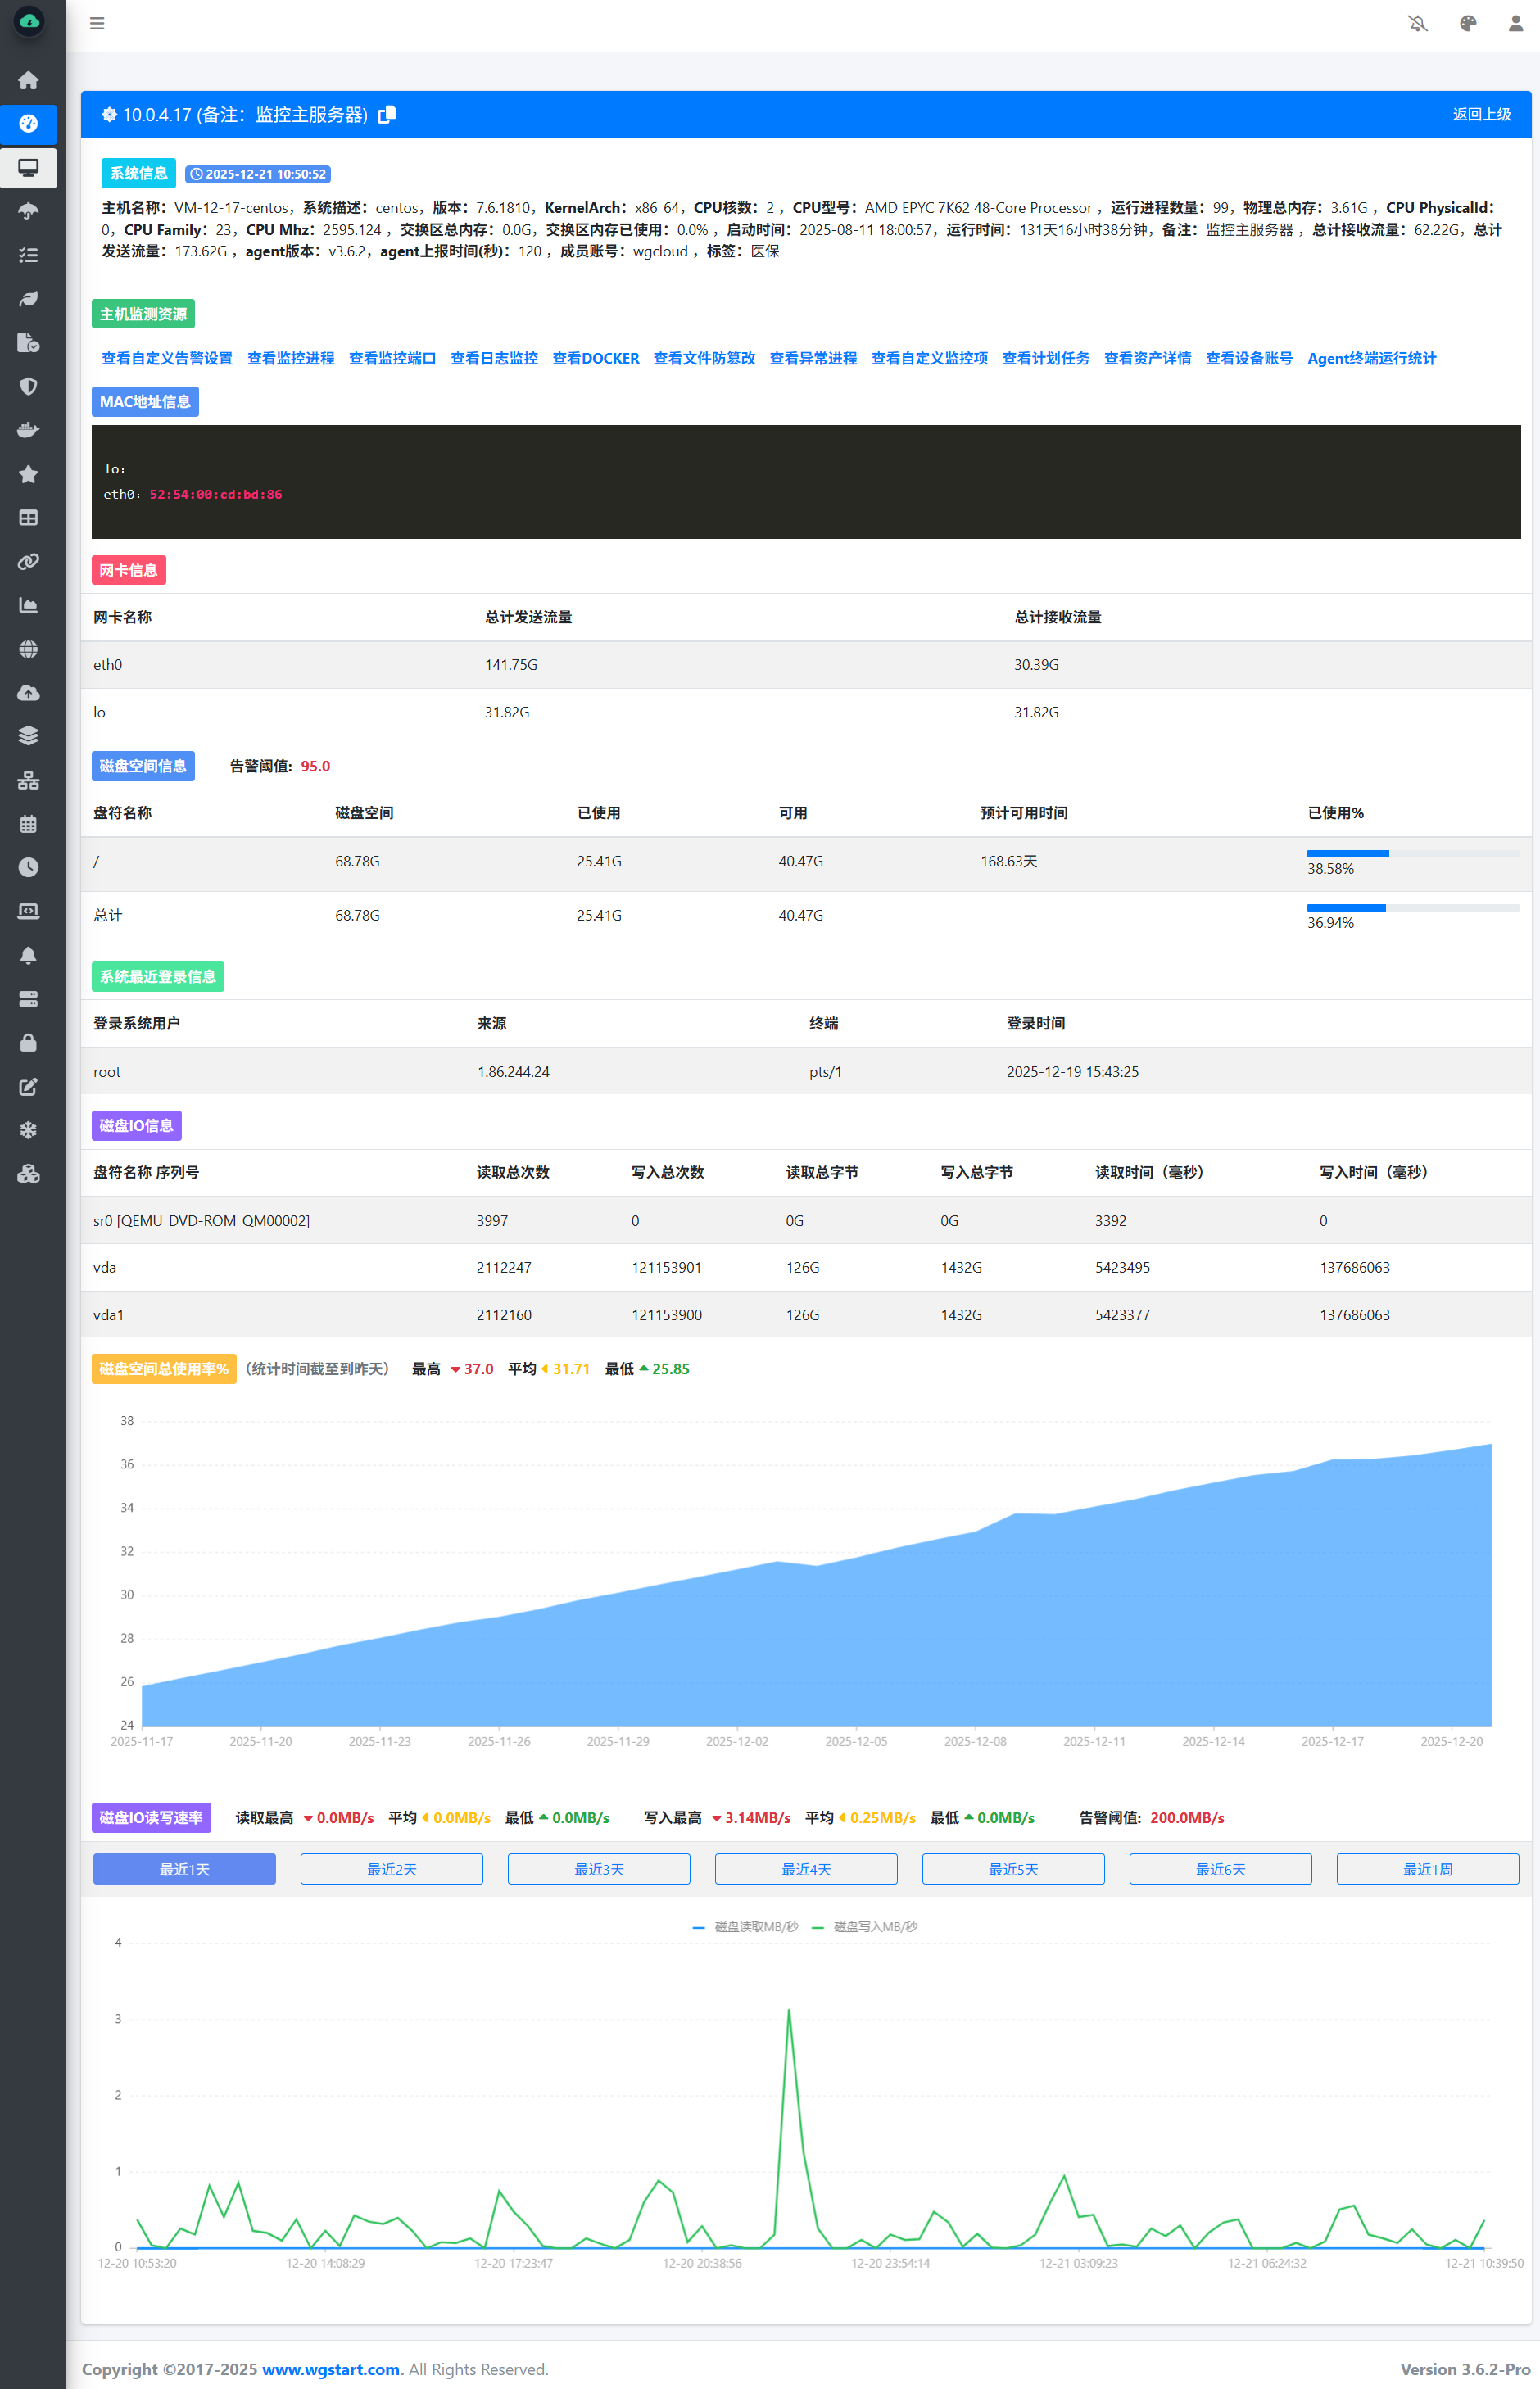Select the 最近1天 range tab
This screenshot has height=2389, width=1540.
tap(184, 1868)
